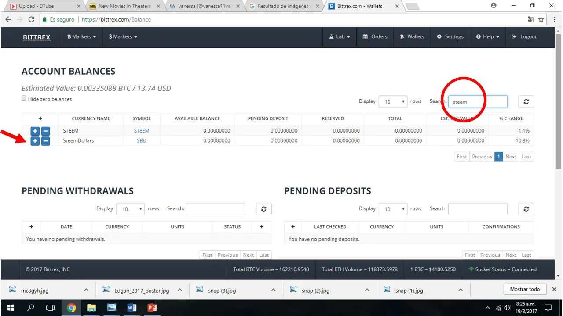Refresh the pending deposits list

pos(526,209)
